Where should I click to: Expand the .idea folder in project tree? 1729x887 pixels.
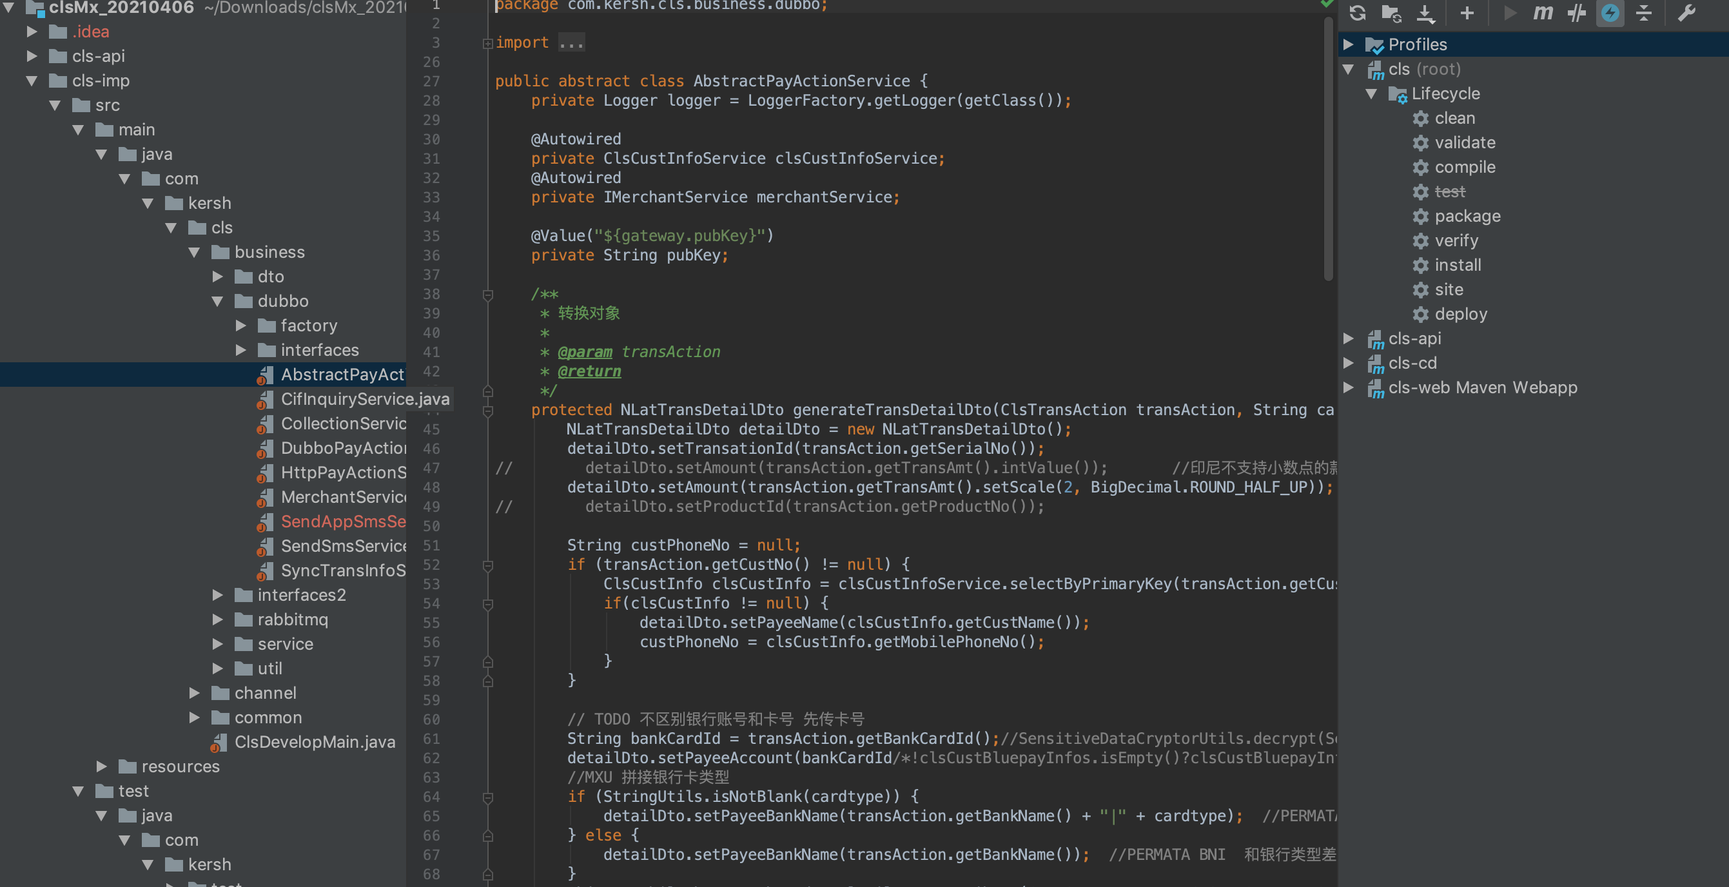(32, 32)
